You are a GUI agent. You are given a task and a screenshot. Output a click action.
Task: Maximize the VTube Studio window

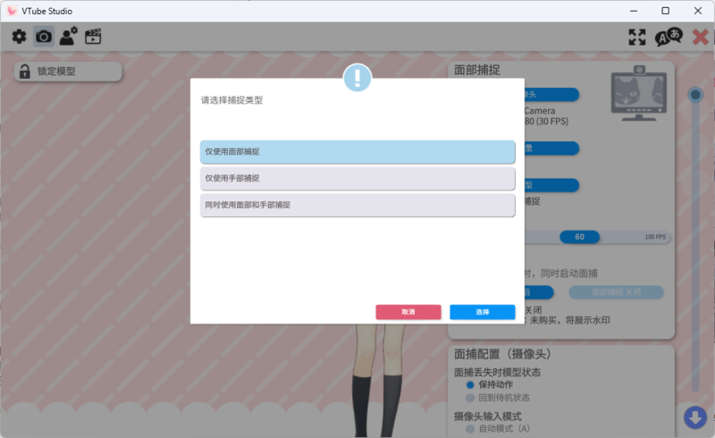tap(666, 11)
